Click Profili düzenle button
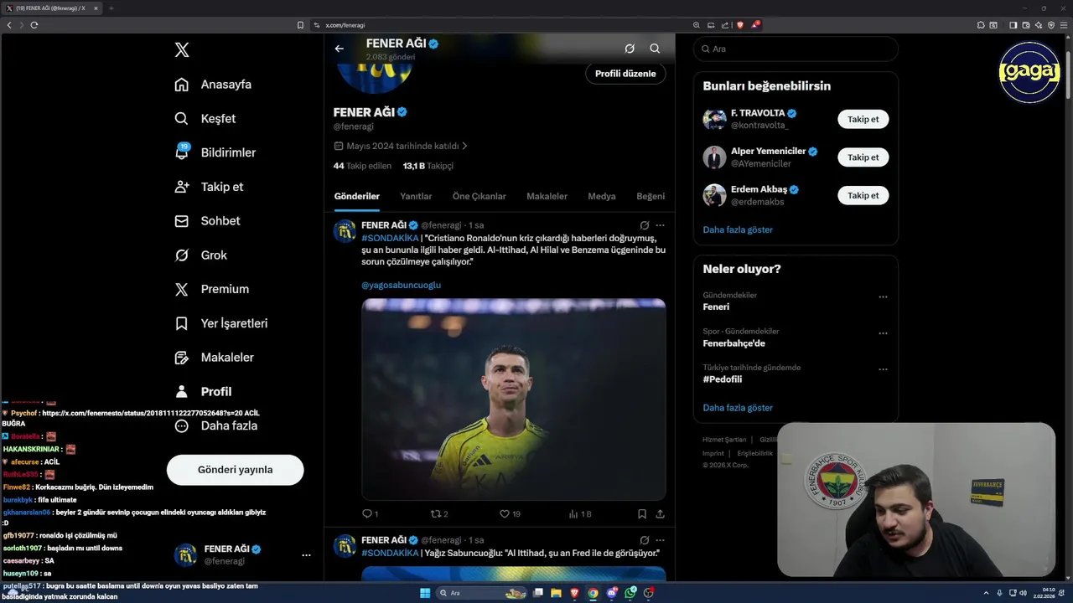This screenshot has width=1073, height=603. click(x=625, y=74)
